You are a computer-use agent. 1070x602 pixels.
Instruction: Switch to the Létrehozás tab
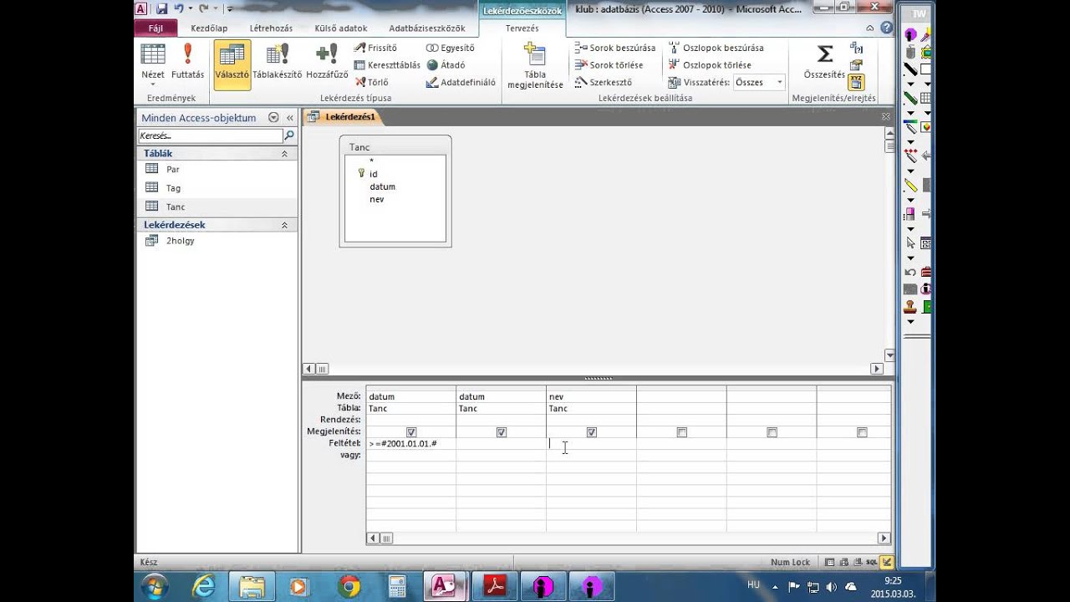tap(272, 28)
